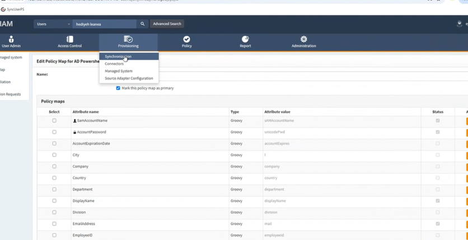Click the Division attribute name

click(x=79, y=212)
